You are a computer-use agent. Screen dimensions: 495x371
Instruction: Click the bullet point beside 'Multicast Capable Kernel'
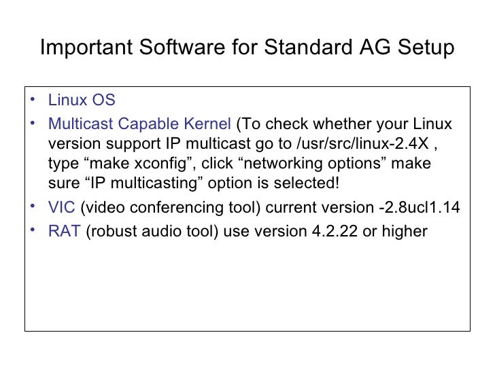click(33, 123)
